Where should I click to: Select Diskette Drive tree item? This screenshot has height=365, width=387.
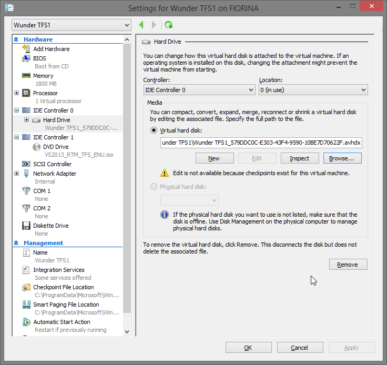[x=51, y=226]
